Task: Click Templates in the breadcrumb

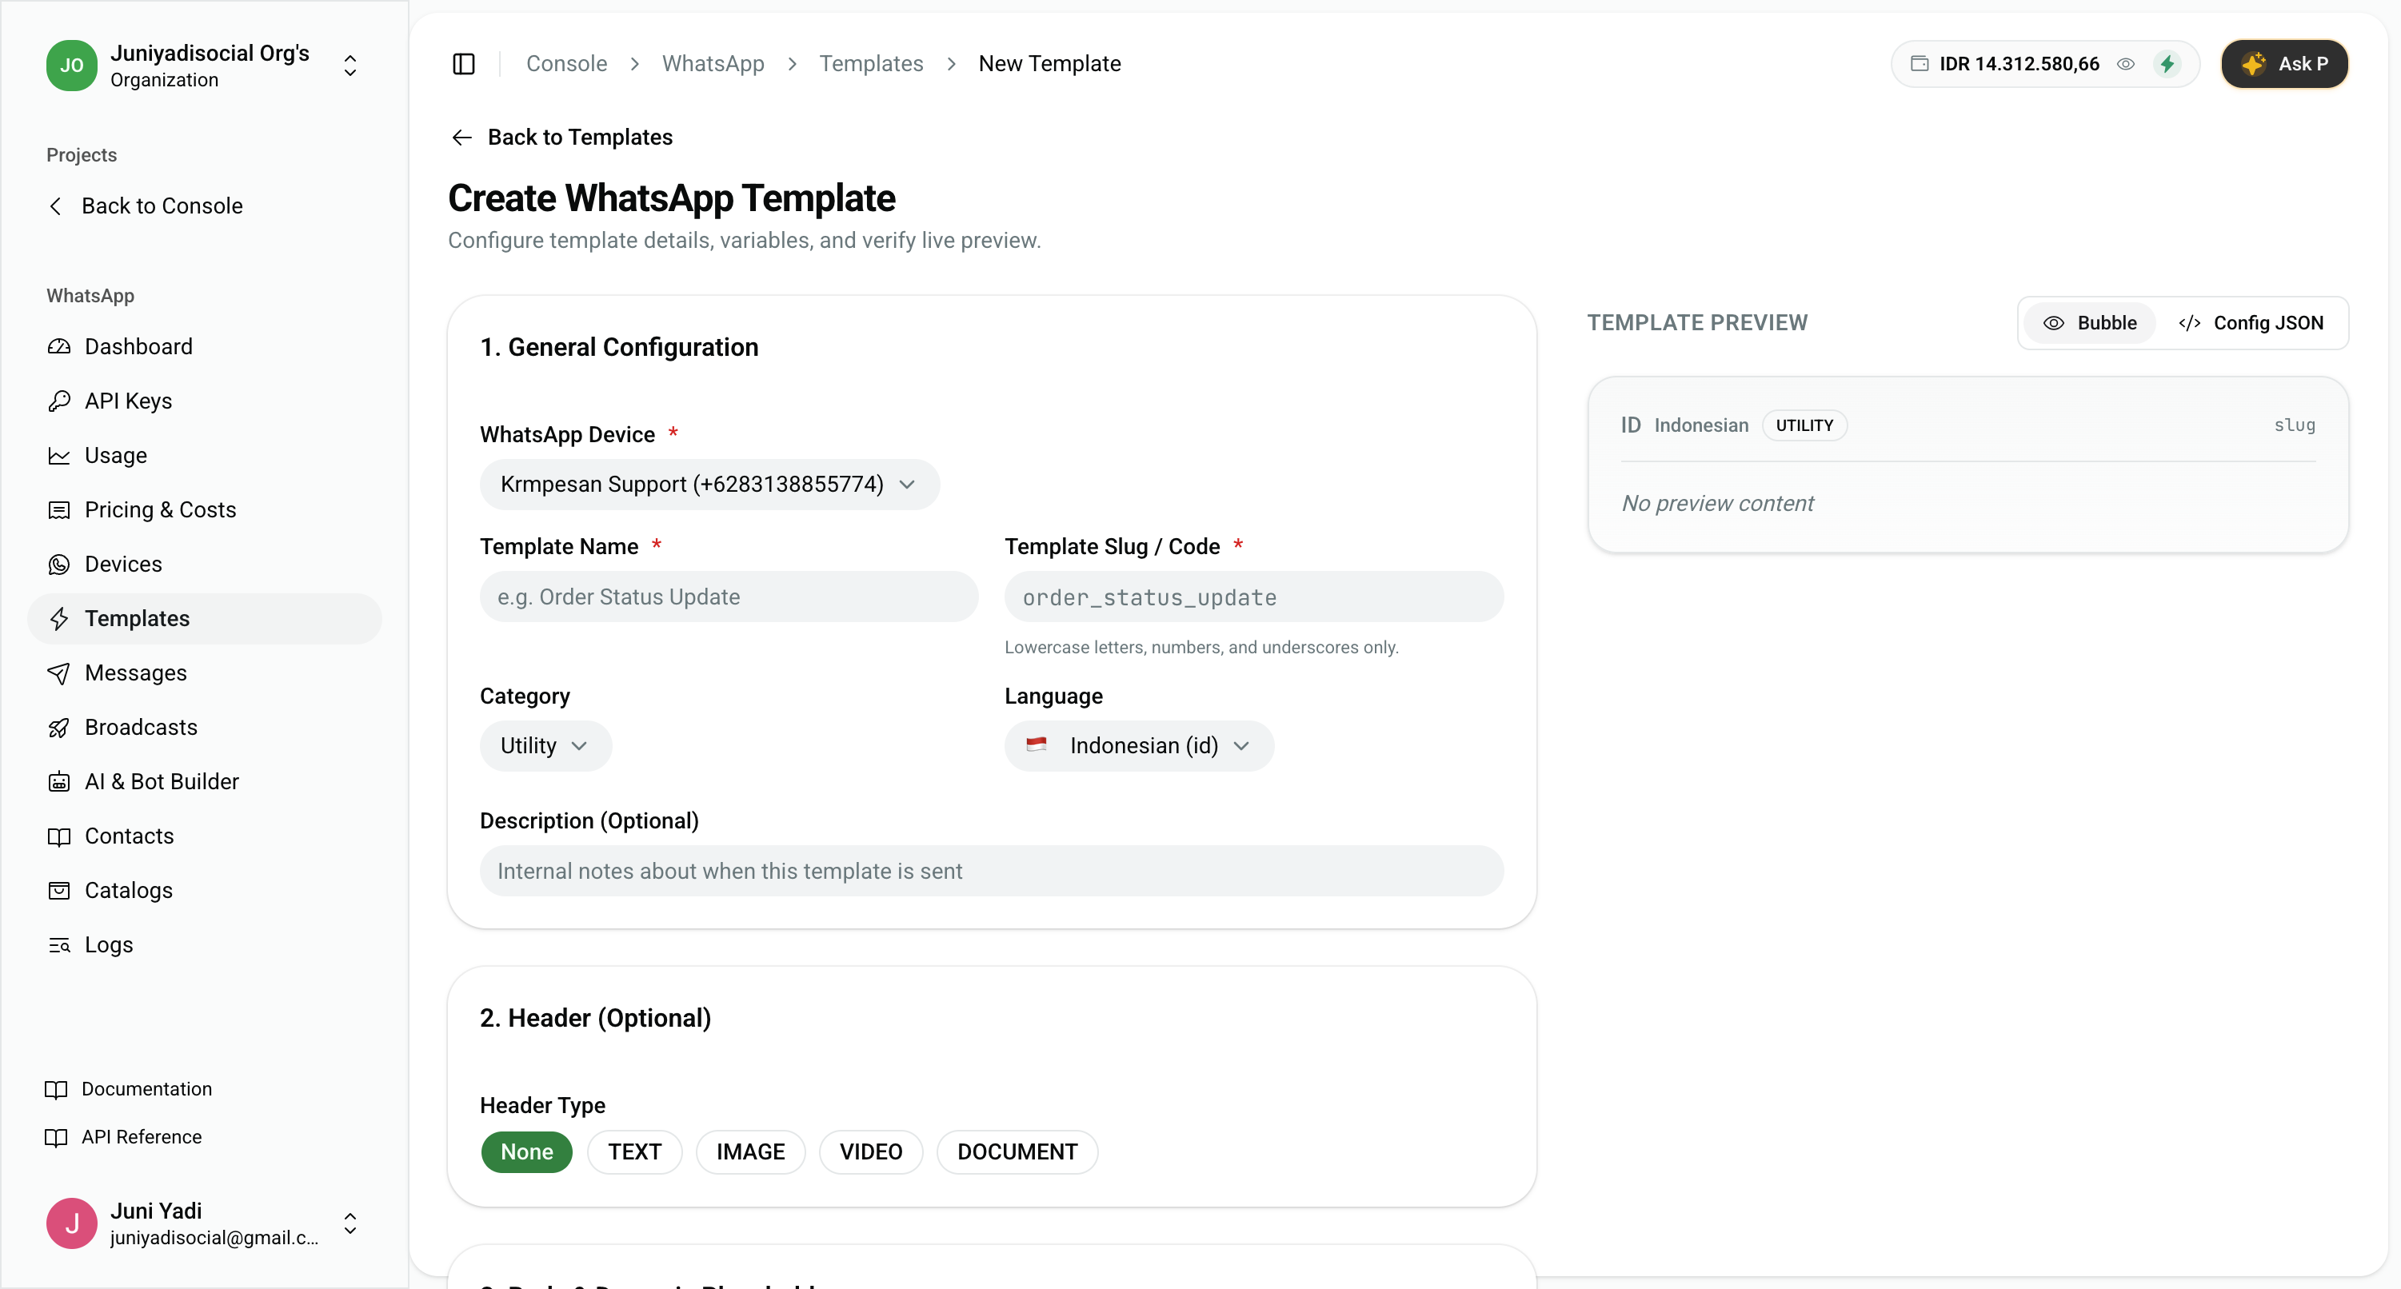Action: [x=870, y=63]
